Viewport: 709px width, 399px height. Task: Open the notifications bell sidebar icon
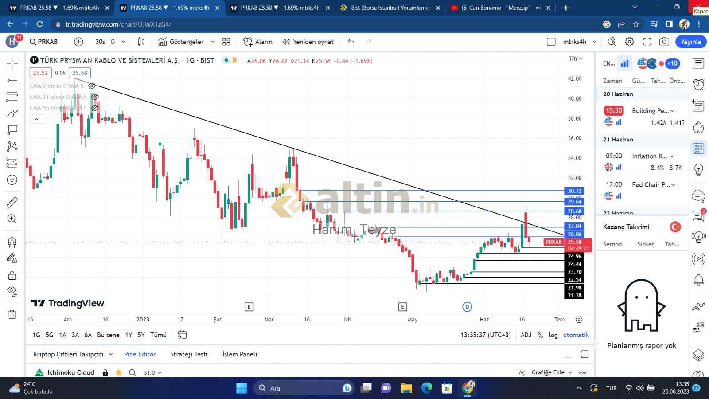click(x=698, y=280)
